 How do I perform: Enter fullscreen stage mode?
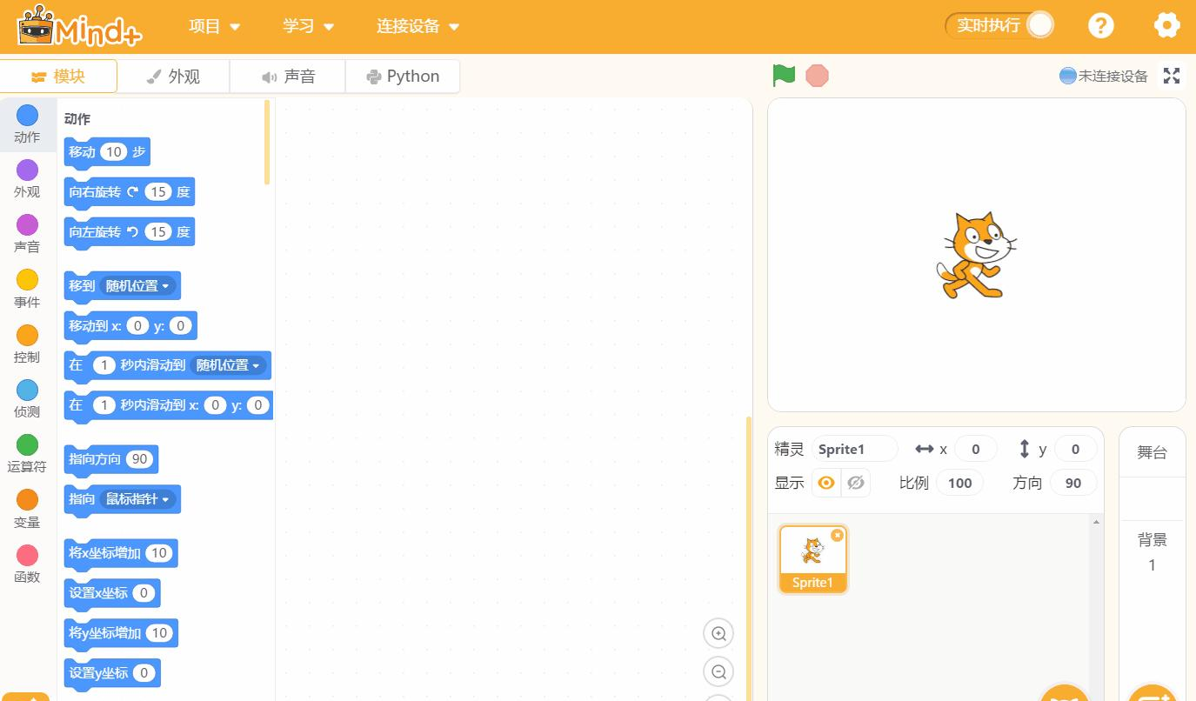[x=1172, y=76]
